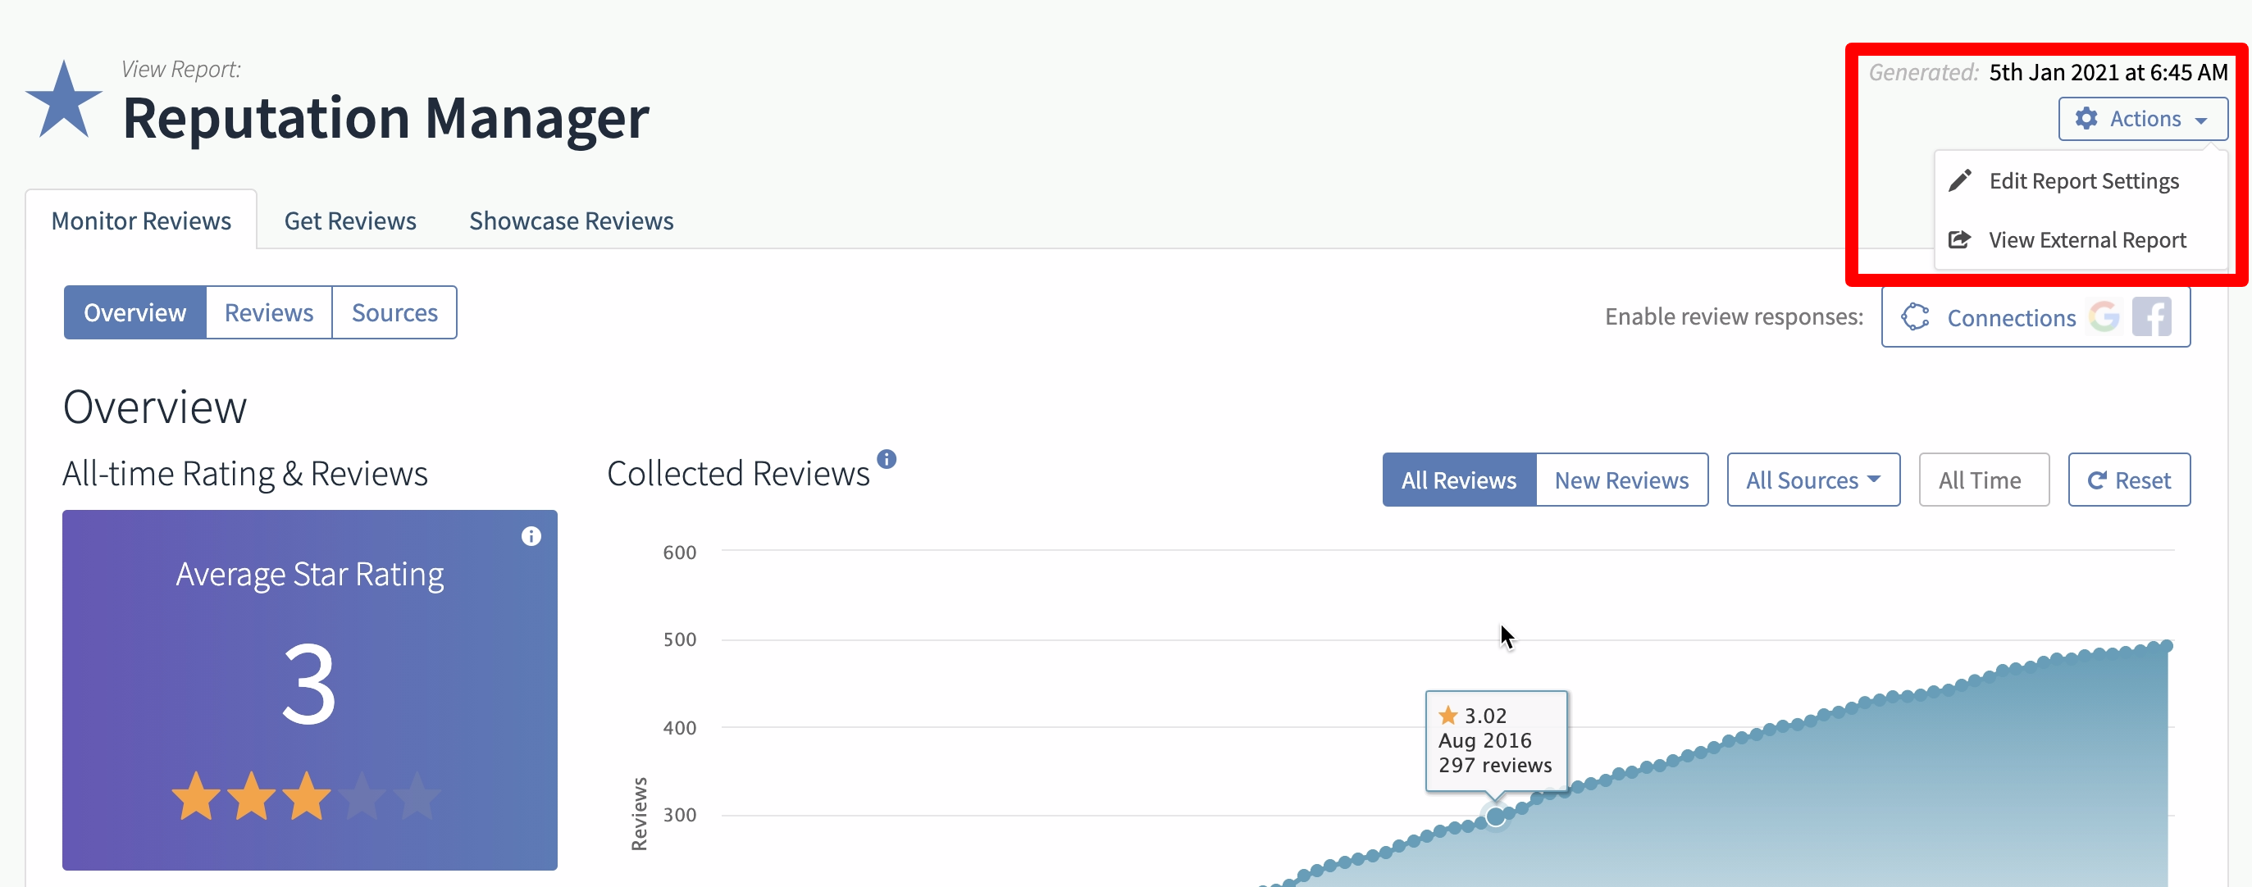This screenshot has width=2252, height=887.
Task: Click the first gold star under rating 3
Action: [196, 795]
